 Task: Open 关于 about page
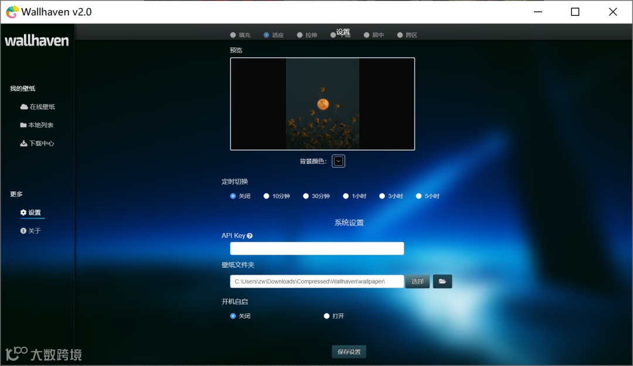[x=30, y=231]
